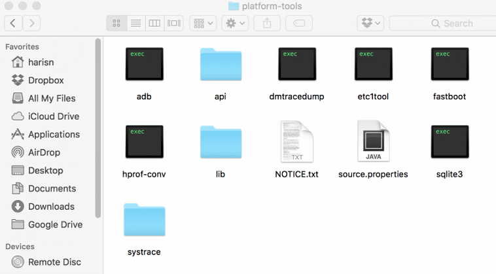The height and width of the screenshot is (274, 496).
Task: Click the Search field
Action: pyautogui.click(x=443, y=23)
